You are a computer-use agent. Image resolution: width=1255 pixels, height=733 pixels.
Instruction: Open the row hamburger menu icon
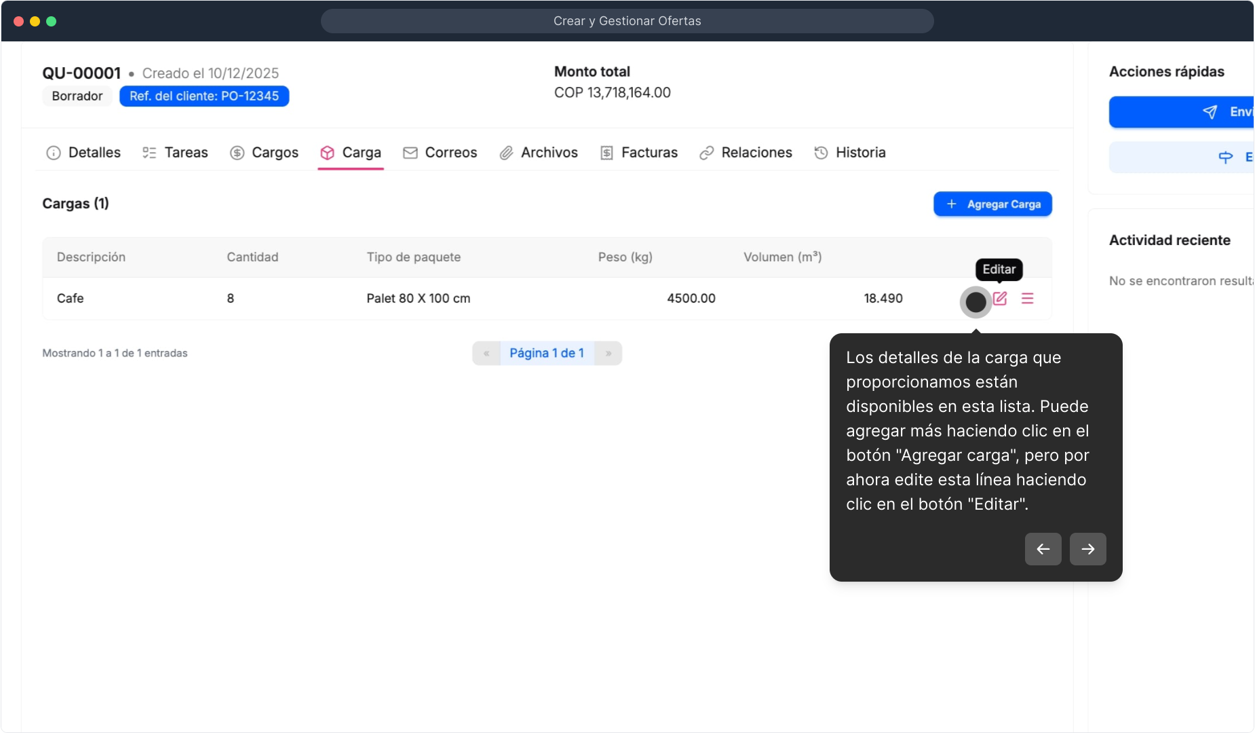pos(1027,299)
